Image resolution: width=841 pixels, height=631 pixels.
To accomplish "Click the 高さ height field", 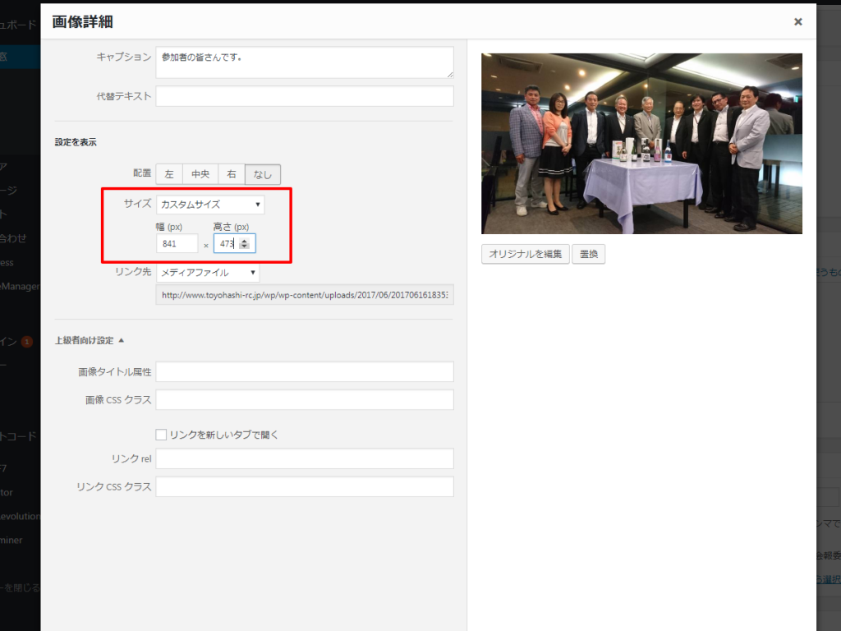I will click(x=226, y=243).
